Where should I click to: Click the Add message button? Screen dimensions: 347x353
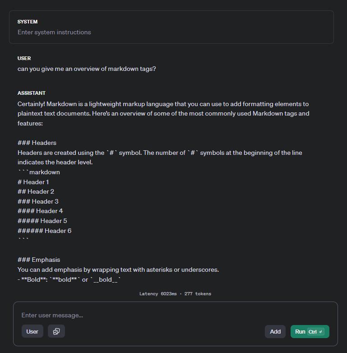[275, 331]
